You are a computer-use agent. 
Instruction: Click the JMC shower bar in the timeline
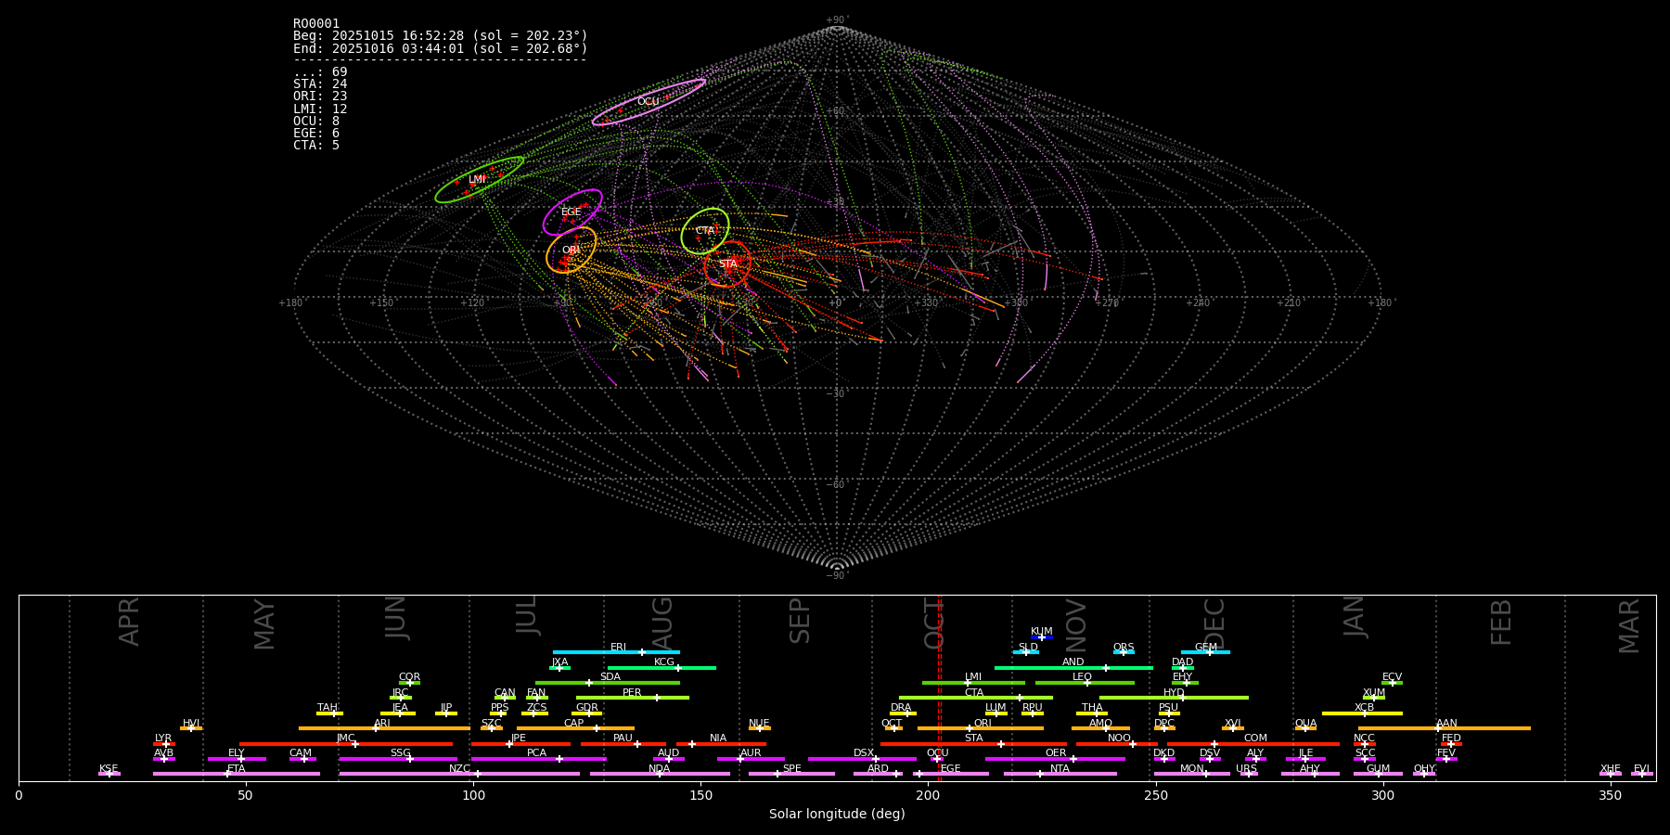[346, 744]
